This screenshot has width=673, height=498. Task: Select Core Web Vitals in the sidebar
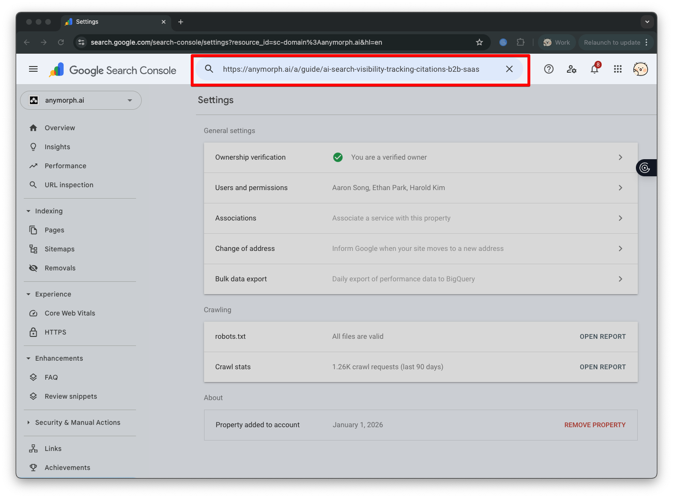click(69, 313)
